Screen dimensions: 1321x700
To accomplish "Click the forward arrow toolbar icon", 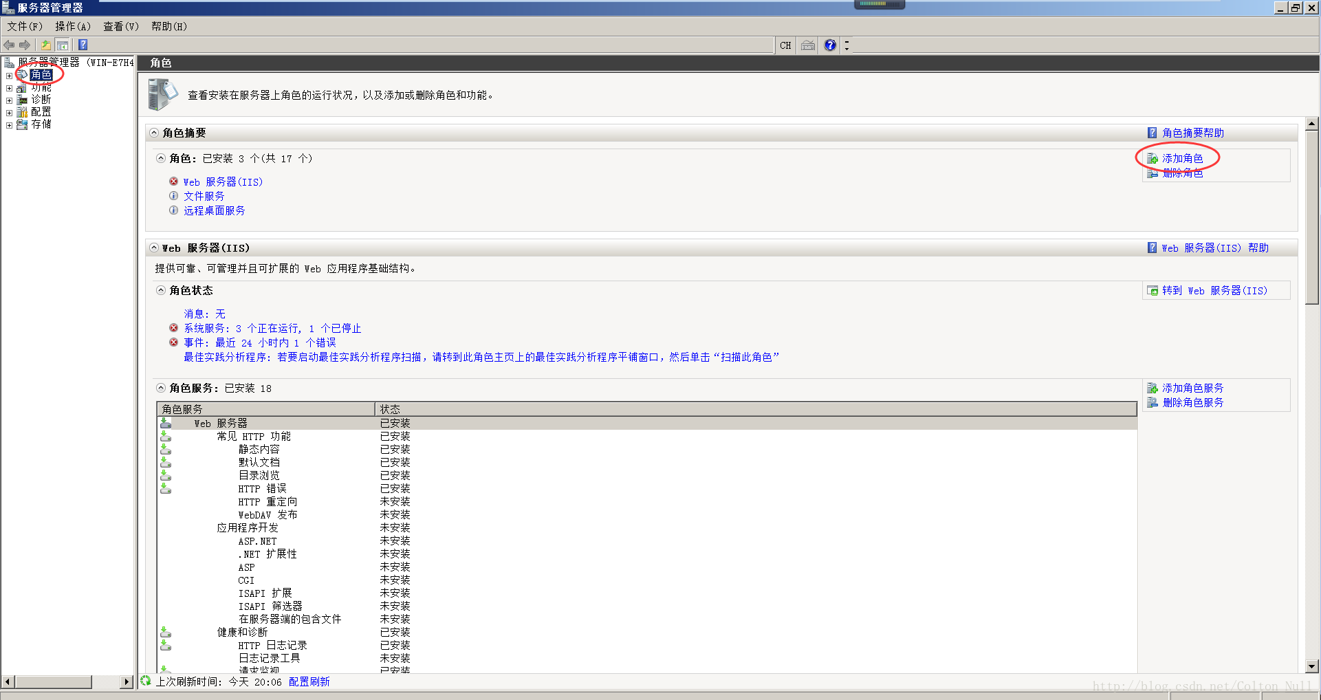I will coord(25,45).
